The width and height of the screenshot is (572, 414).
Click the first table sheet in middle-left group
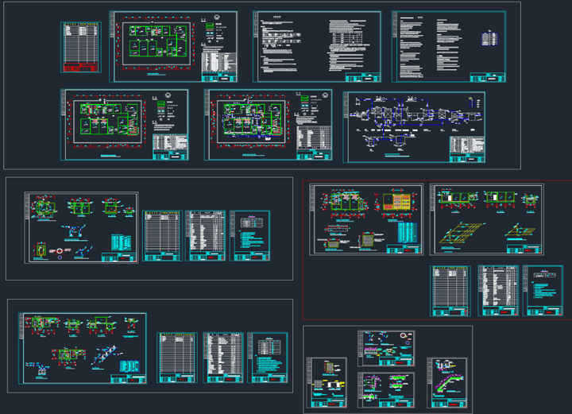point(162,235)
